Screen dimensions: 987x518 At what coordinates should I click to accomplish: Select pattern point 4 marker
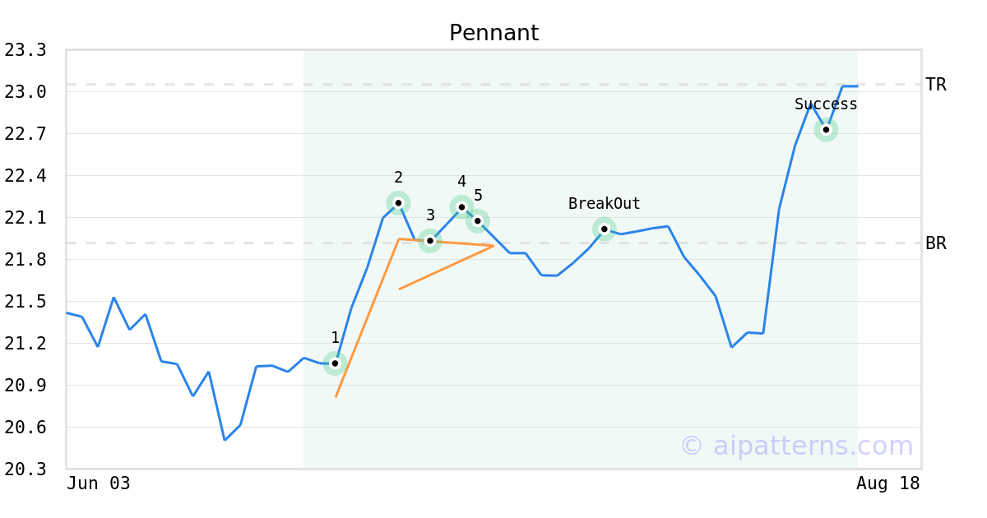461,207
